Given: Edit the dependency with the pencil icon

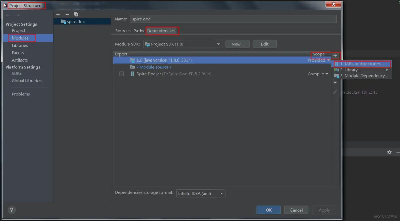Looking at the screenshot, I should 335,92.
